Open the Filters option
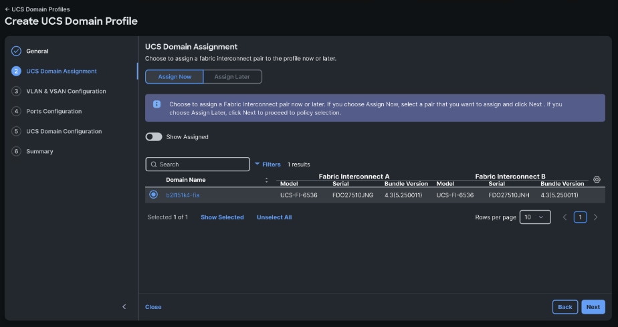This screenshot has height=327, width=618. click(268, 165)
